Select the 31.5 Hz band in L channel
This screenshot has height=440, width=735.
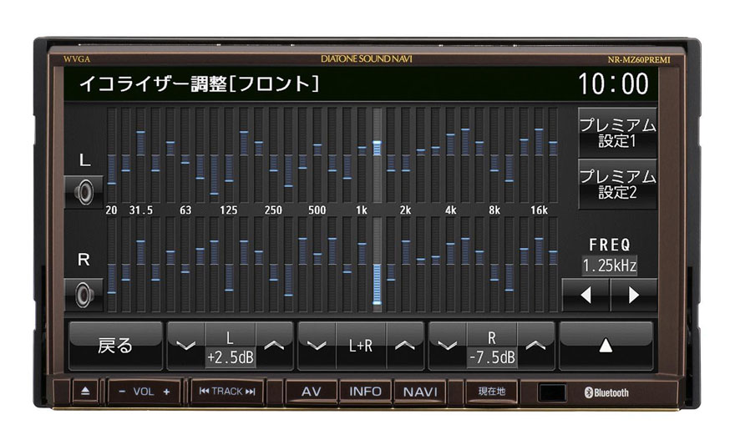click(140, 155)
